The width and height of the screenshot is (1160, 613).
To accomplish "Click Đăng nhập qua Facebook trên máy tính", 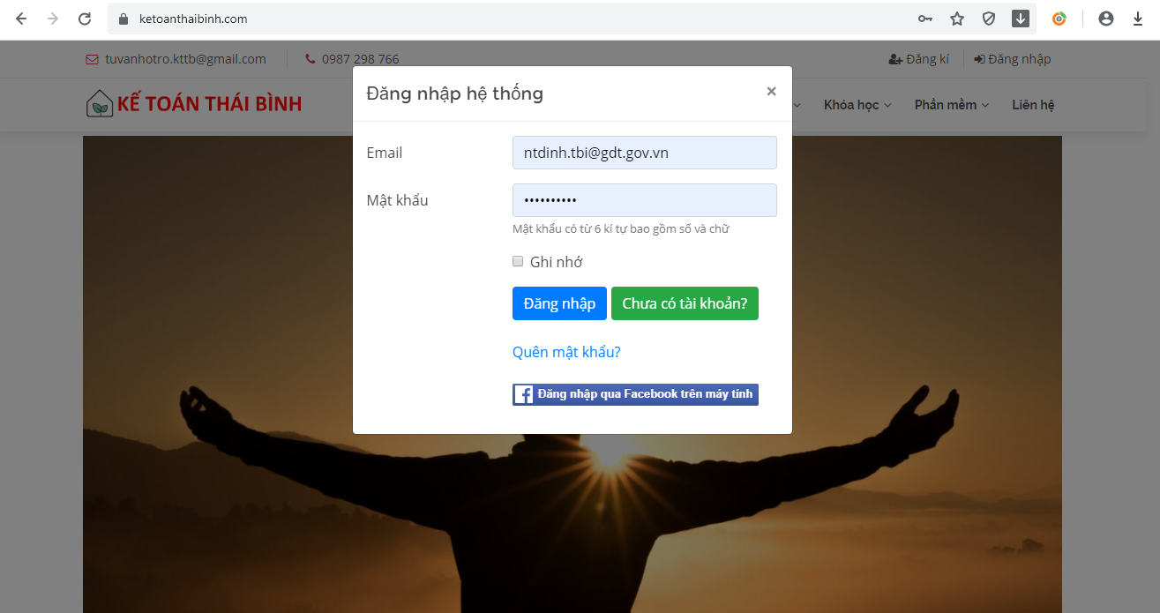I will coord(635,394).
